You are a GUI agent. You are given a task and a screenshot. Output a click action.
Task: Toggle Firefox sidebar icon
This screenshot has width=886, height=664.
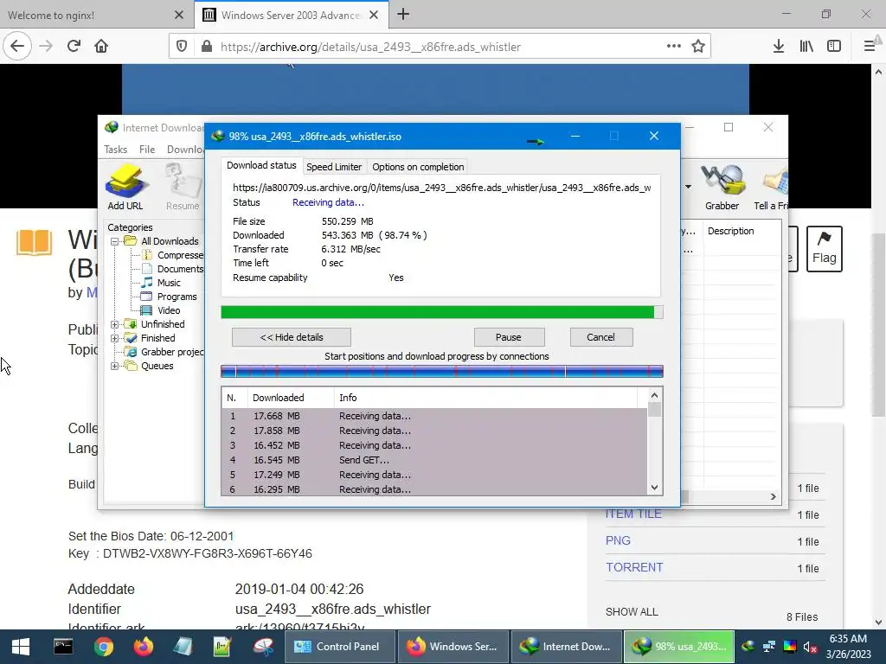(x=834, y=47)
